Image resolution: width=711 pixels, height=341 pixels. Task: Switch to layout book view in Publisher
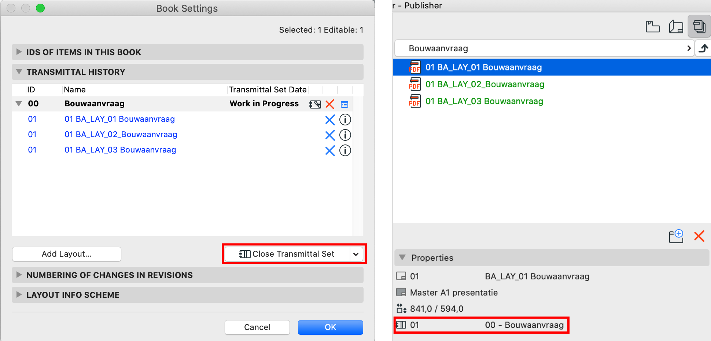pyautogui.click(x=676, y=27)
